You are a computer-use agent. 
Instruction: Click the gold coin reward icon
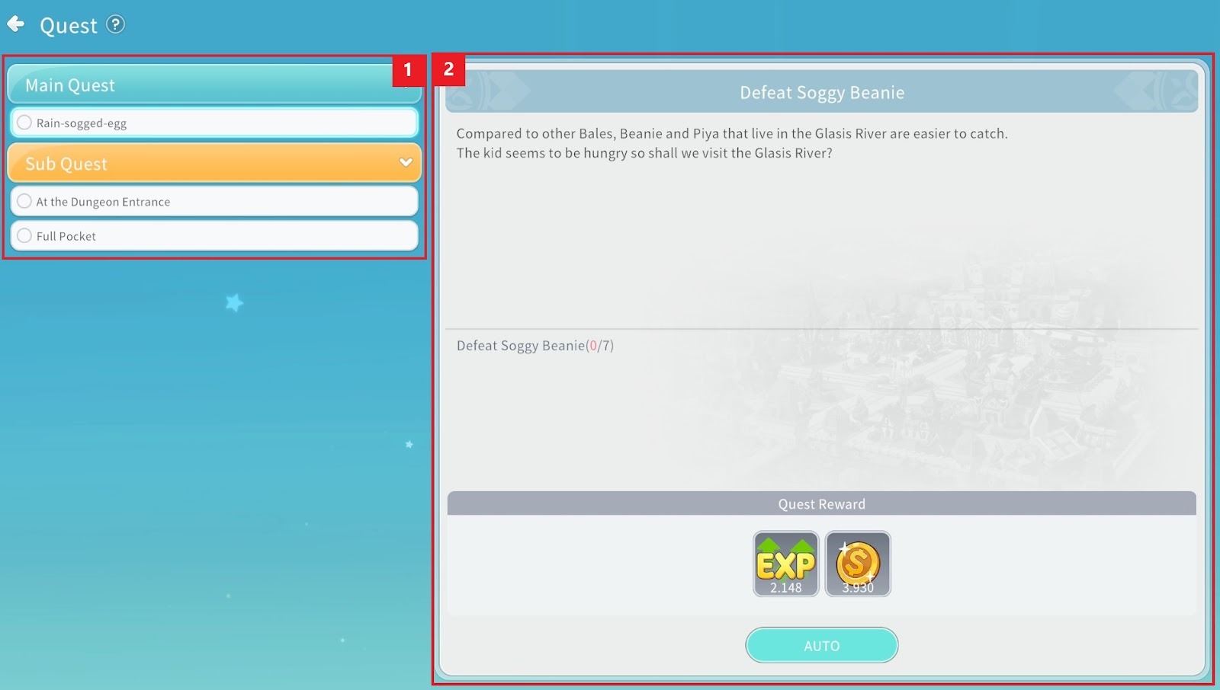pos(858,564)
